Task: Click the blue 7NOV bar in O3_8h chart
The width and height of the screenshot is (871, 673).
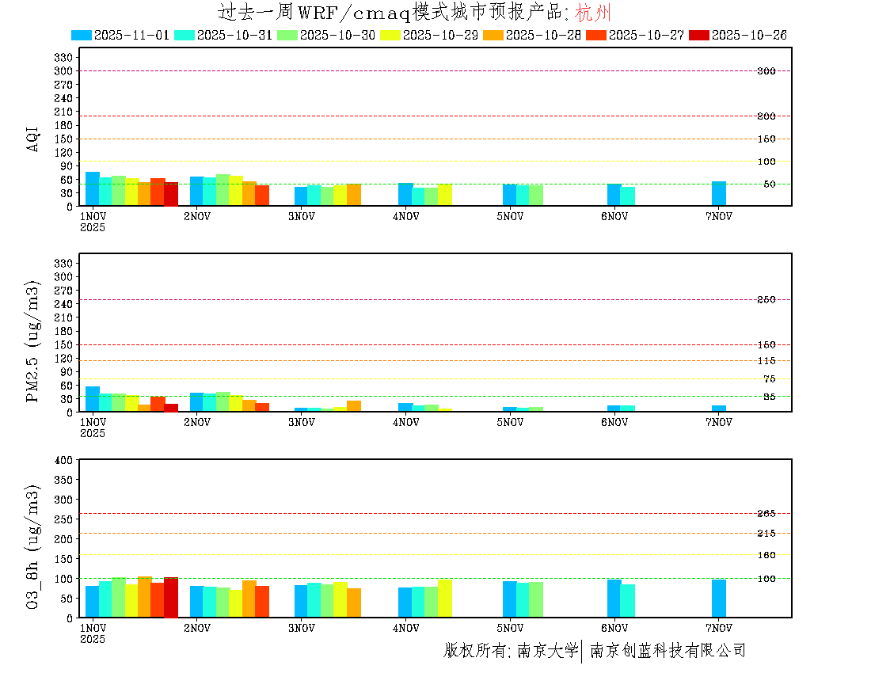Action: tap(718, 599)
